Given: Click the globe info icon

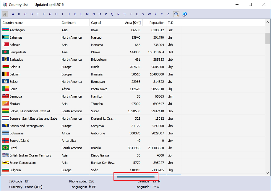Looking at the screenshot, I should pyautogui.click(x=185, y=14).
